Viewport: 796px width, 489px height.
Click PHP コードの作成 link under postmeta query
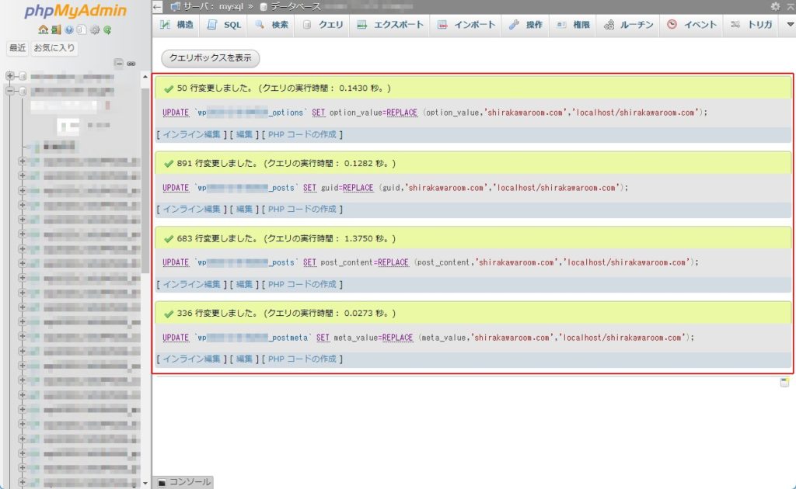302,359
